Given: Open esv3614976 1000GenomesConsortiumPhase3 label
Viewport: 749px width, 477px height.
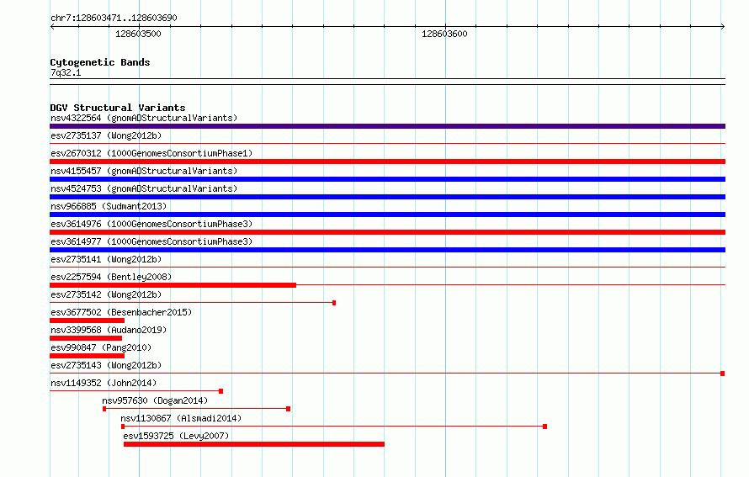Looking at the screenshot, I should pos(151,224).
